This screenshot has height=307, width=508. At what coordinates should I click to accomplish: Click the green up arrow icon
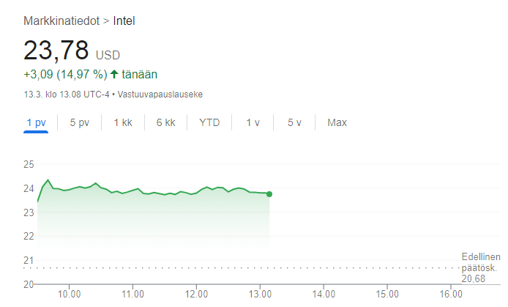pyautogui.click(x=114, y=74)
